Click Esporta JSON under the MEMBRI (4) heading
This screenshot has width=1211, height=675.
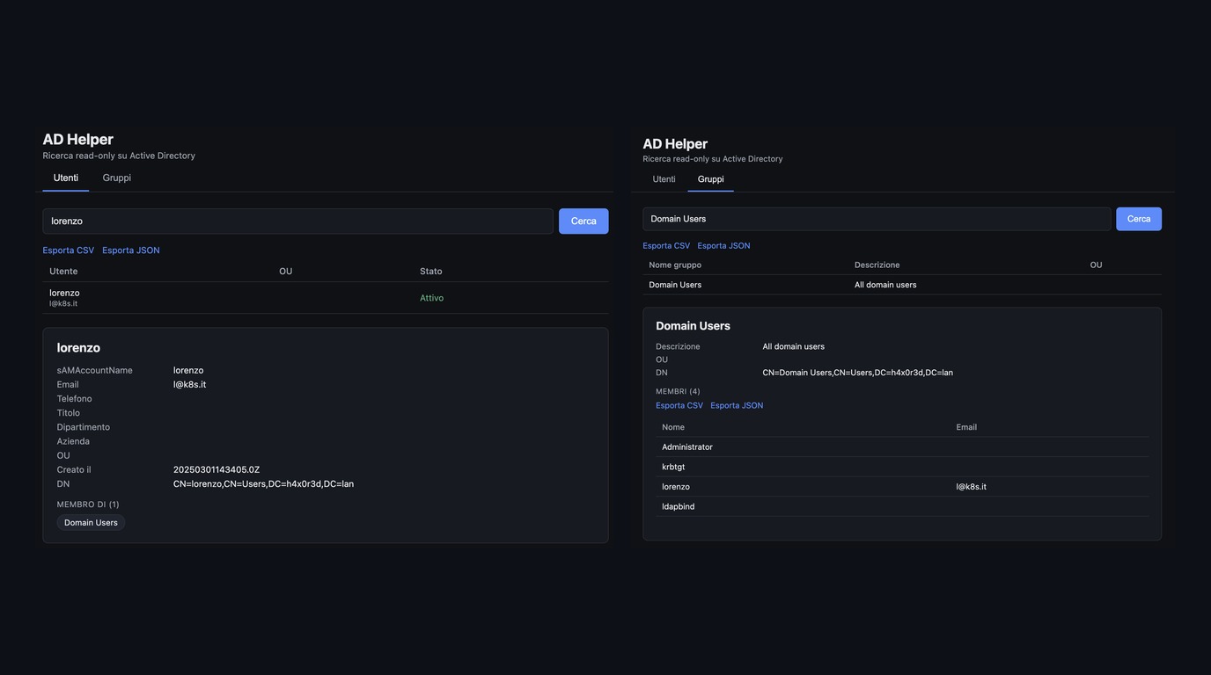tap(737, 406)
